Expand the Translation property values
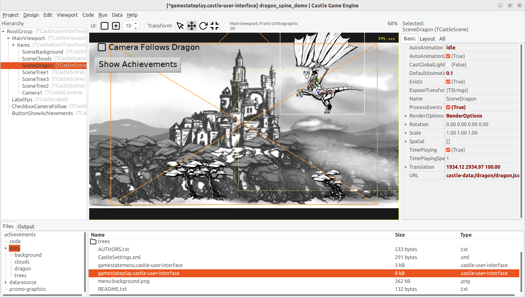Image resolution: width=525 pixels, height=298 pixels. coord(406,167)
